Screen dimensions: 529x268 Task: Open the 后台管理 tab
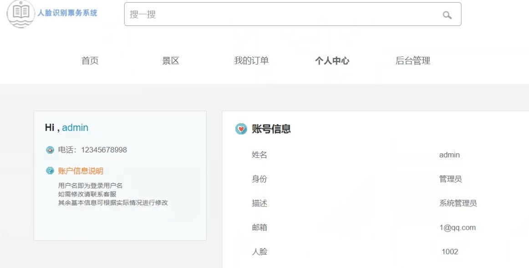[413, 60]
